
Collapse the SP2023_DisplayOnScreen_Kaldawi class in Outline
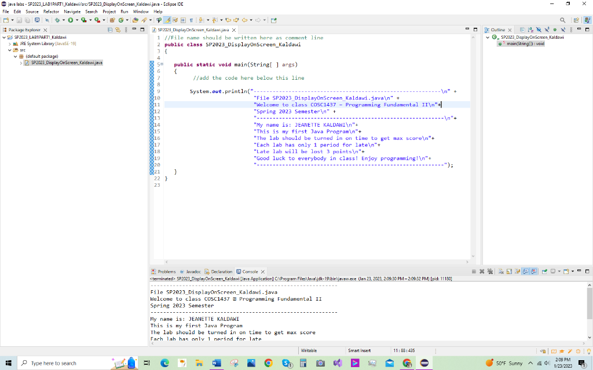coord(489,36)
